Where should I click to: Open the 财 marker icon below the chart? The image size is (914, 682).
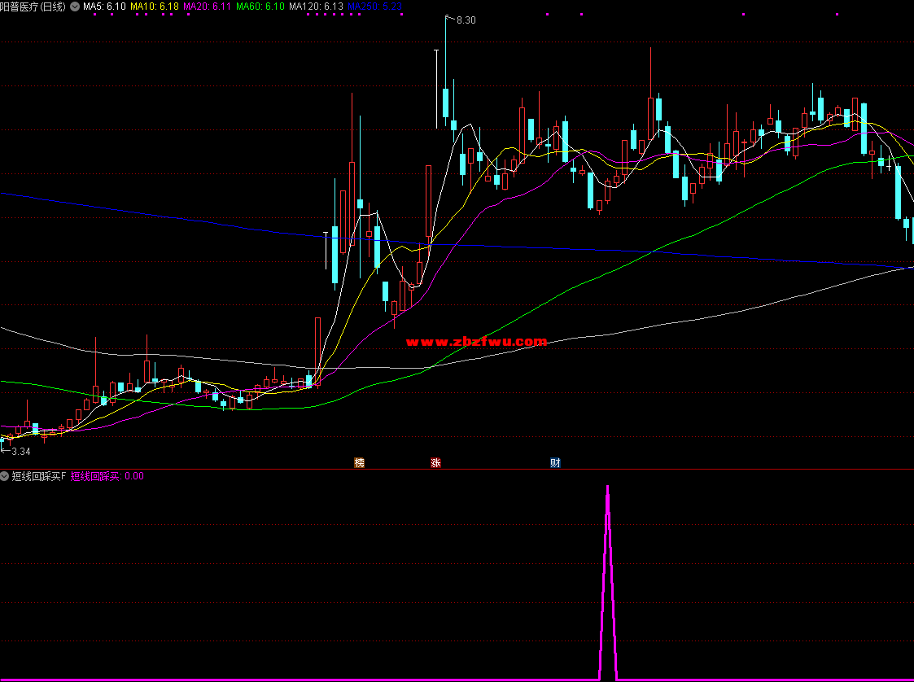pyautogui.click(x=556, y=463)
